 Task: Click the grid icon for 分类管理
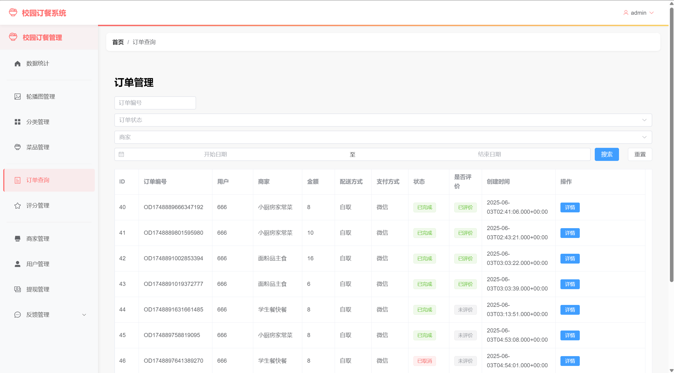point(17,122)
